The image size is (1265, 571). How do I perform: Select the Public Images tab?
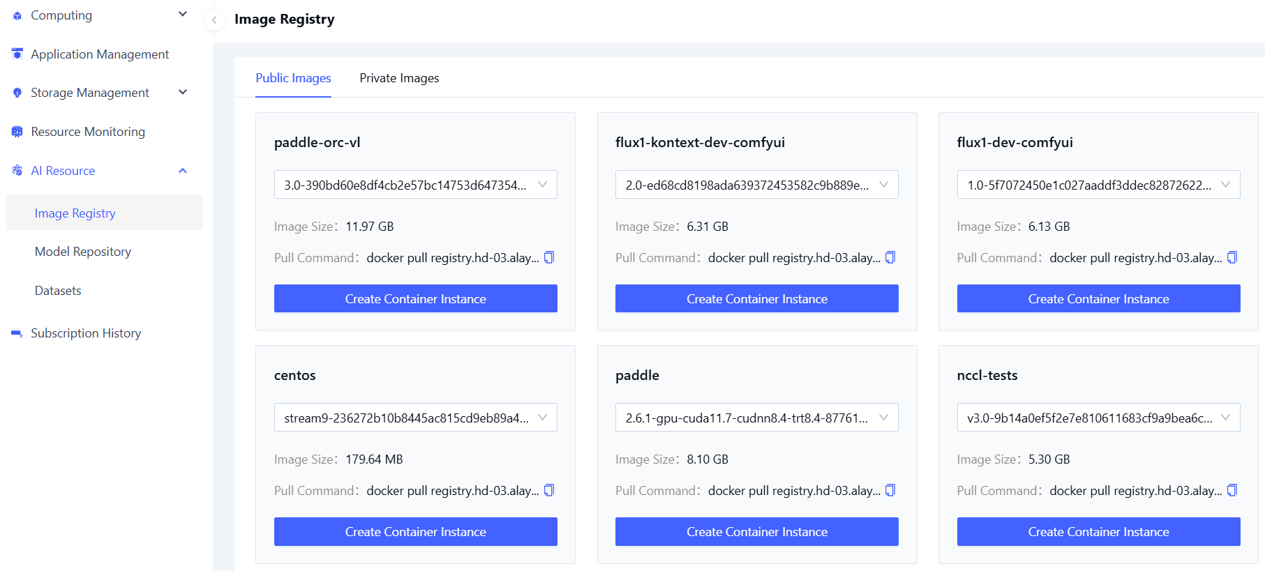(x=293, y=78)
